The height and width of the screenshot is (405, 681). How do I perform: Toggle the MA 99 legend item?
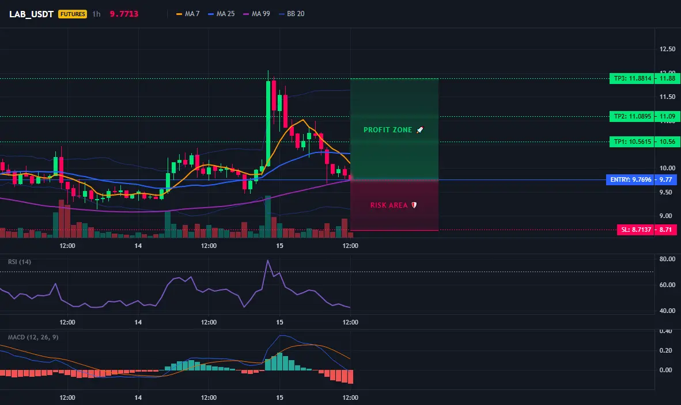(256, 14)
